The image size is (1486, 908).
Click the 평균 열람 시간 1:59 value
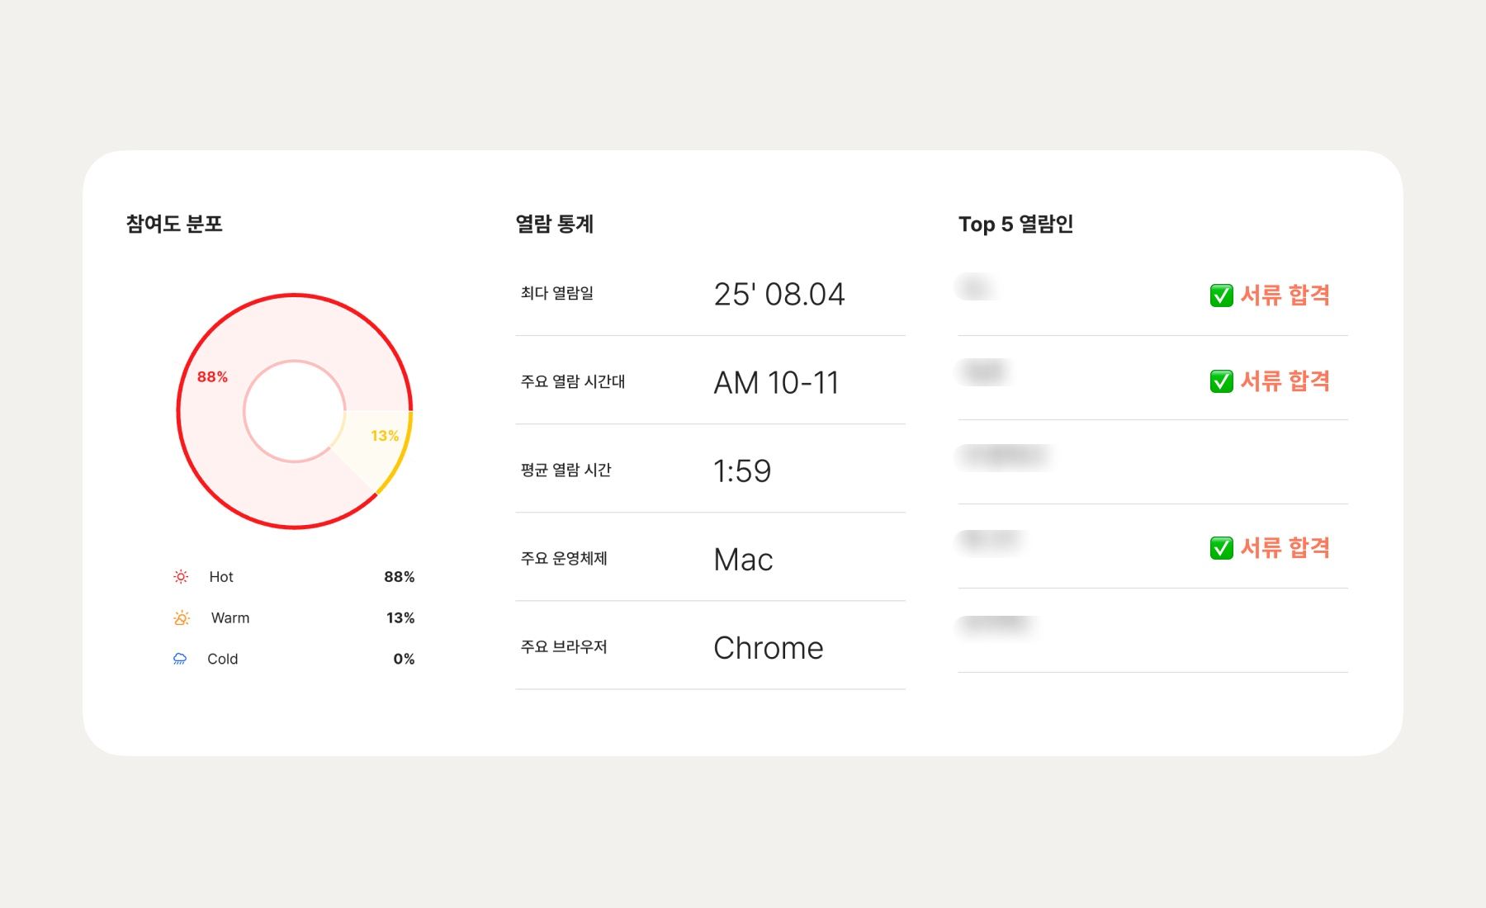(x=742, y=471)
